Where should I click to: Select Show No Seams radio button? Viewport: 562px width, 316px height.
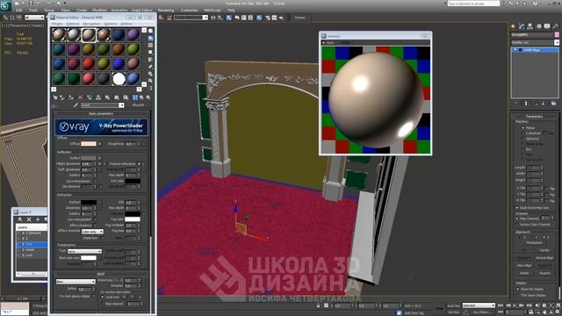[x=518, y=289]
